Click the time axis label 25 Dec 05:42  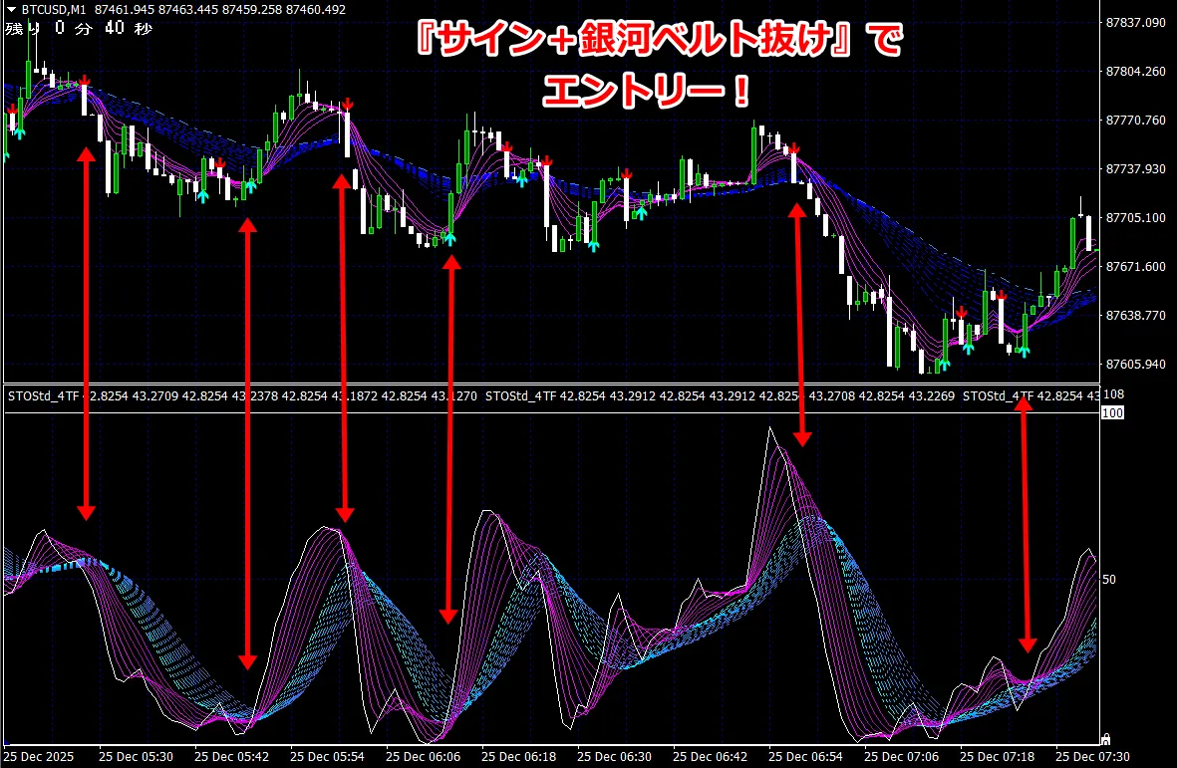click(x=232, y=757)
